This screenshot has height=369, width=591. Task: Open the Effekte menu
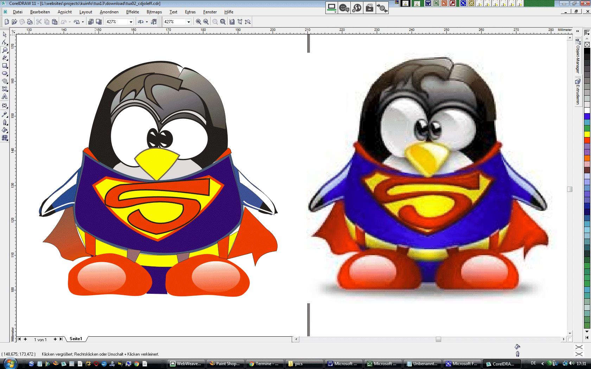pyautogui.click(x=132, y=12)
